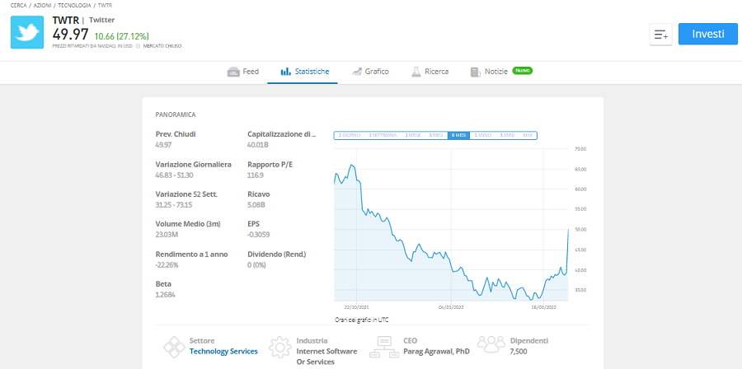
Task: Click the clock icon beside MERCATO CHIUSO
Action: 138,46
